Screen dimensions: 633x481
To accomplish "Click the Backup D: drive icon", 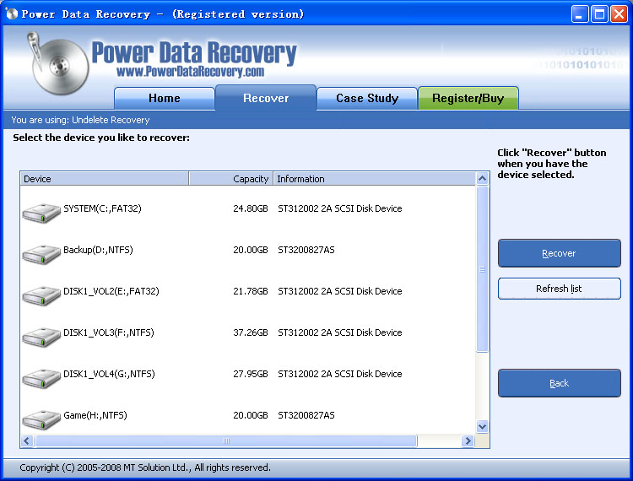I will pyautogui.click(x=41, y=255).
